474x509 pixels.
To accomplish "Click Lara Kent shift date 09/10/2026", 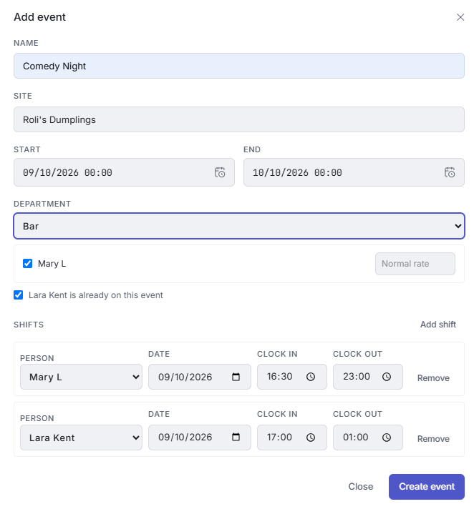I will point(200,438).
